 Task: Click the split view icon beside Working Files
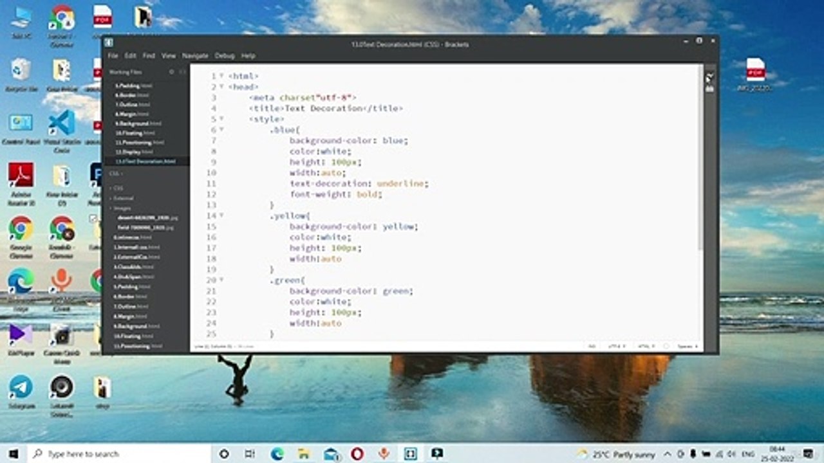[182, 72]
